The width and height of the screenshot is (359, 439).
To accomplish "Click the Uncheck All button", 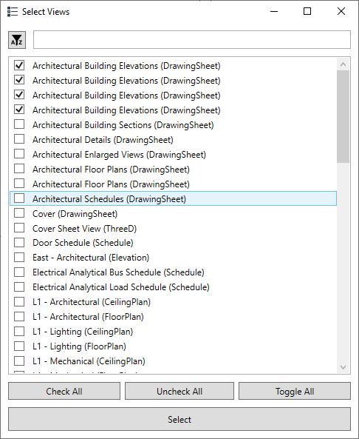I will pos(179,391).
